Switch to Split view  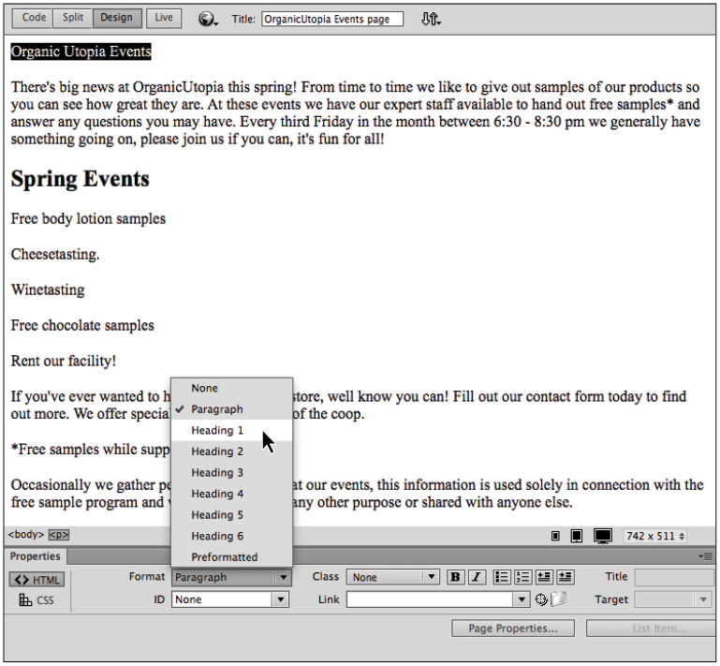pos(72,18)
